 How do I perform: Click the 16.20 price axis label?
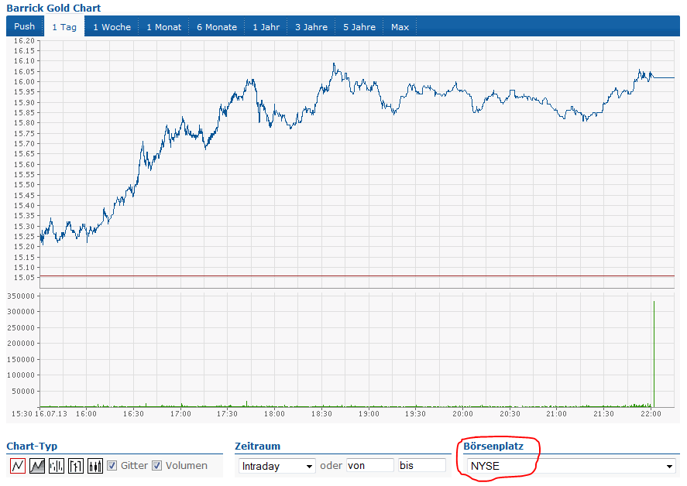tap(24, 41)
